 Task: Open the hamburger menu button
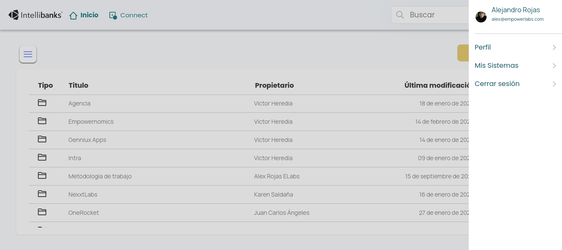[x=28, y=54]
